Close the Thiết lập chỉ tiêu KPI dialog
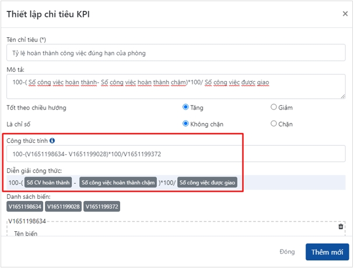The height and width of the screenshot is (268, 354). coord(344,13)
